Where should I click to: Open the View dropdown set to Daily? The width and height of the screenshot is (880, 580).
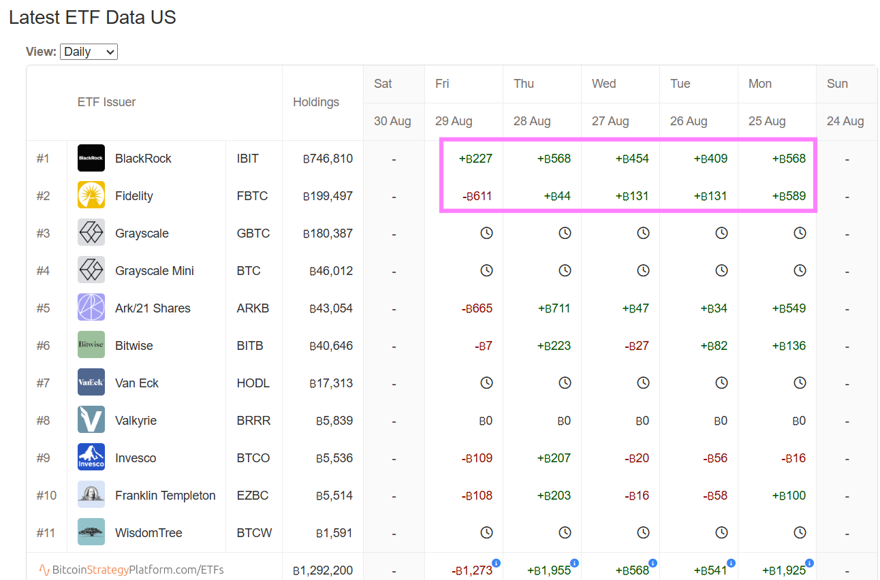click(x=89, y=52)
